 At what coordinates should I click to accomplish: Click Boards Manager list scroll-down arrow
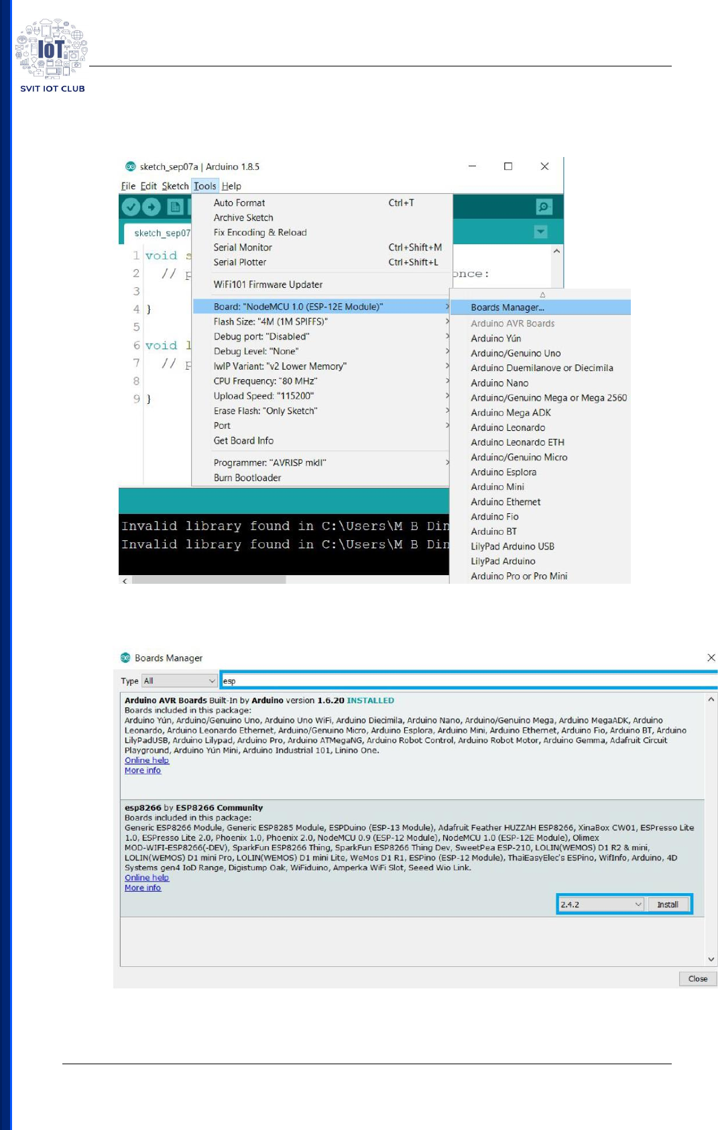(x=711, y=960)
